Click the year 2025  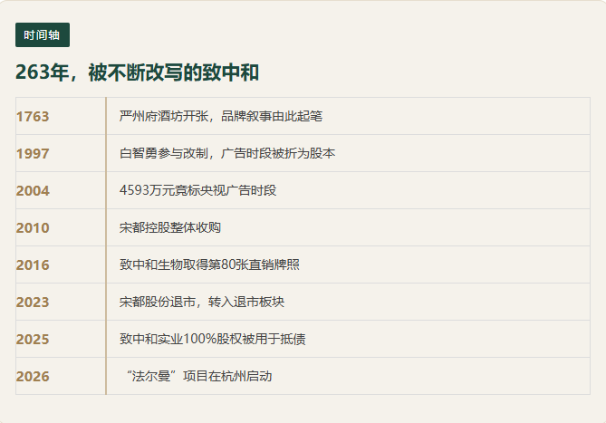pyautogui.click(x=33, y=339)
